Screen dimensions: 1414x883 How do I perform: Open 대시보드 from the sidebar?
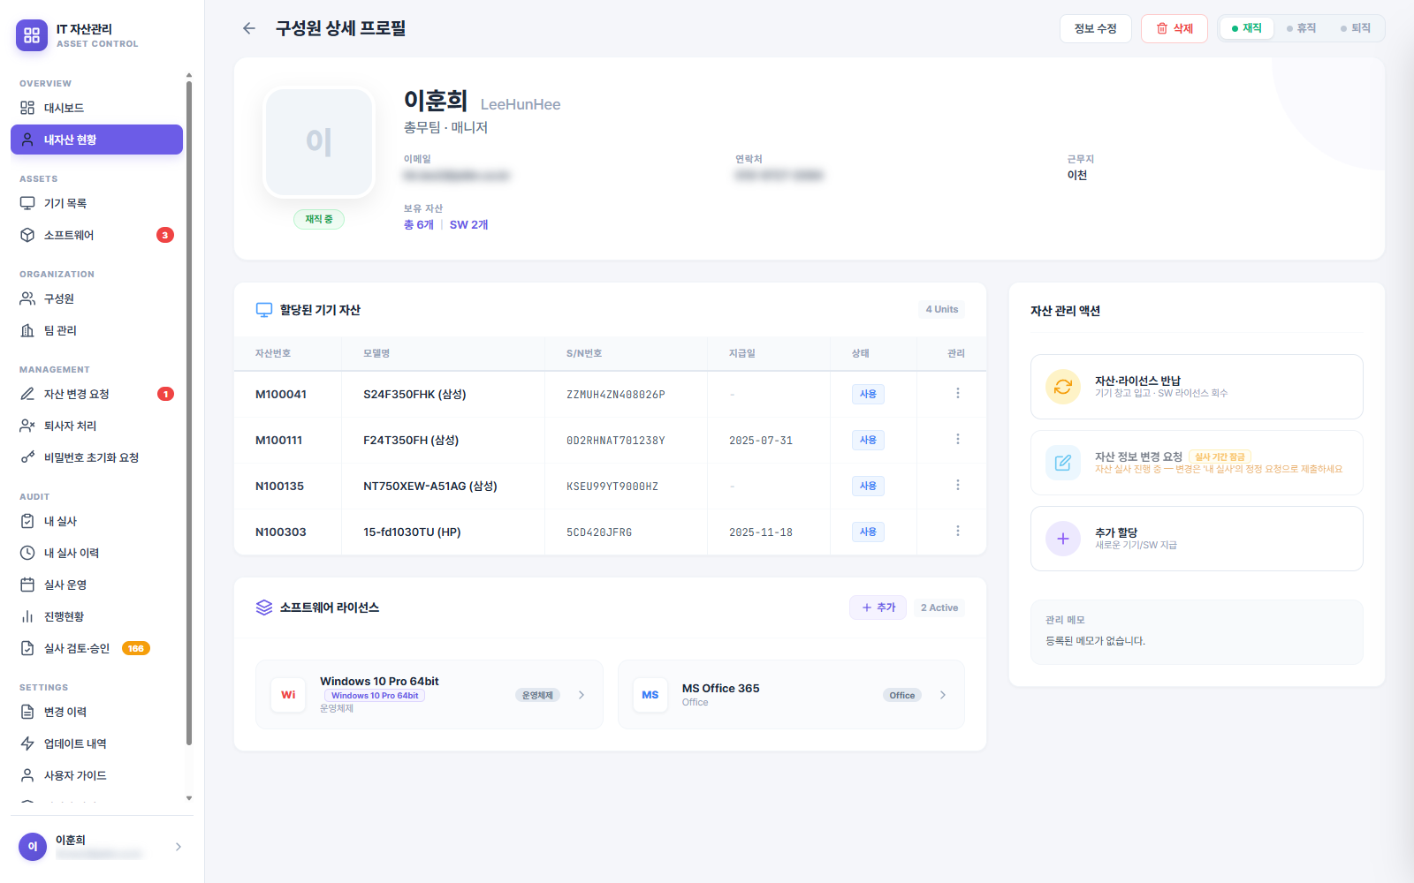(x=96, y=108)
